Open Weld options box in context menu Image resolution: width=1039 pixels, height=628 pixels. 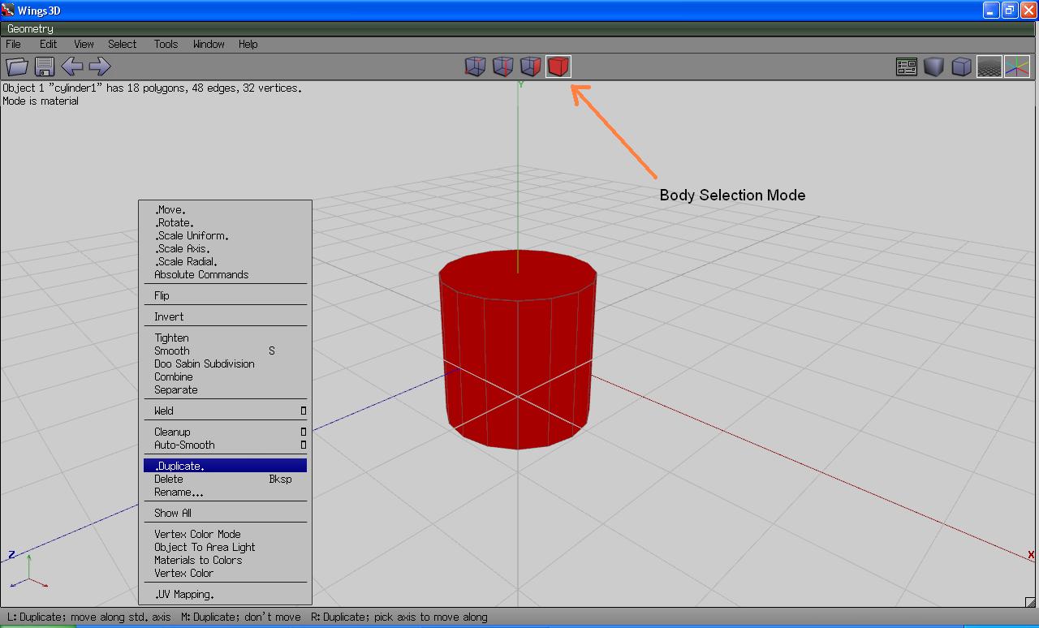[304, 411]
